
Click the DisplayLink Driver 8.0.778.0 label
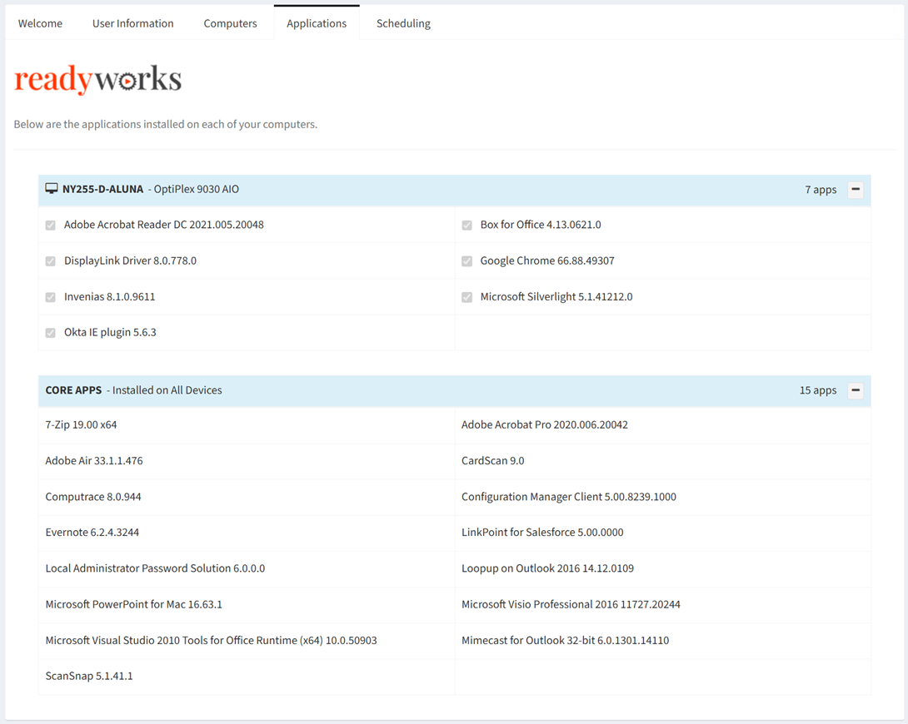[130, 260]
